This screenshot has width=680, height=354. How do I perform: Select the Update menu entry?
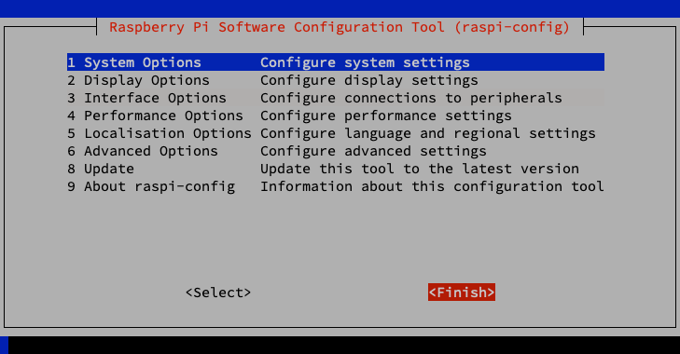pyautogui.click(x=336, y=169)
